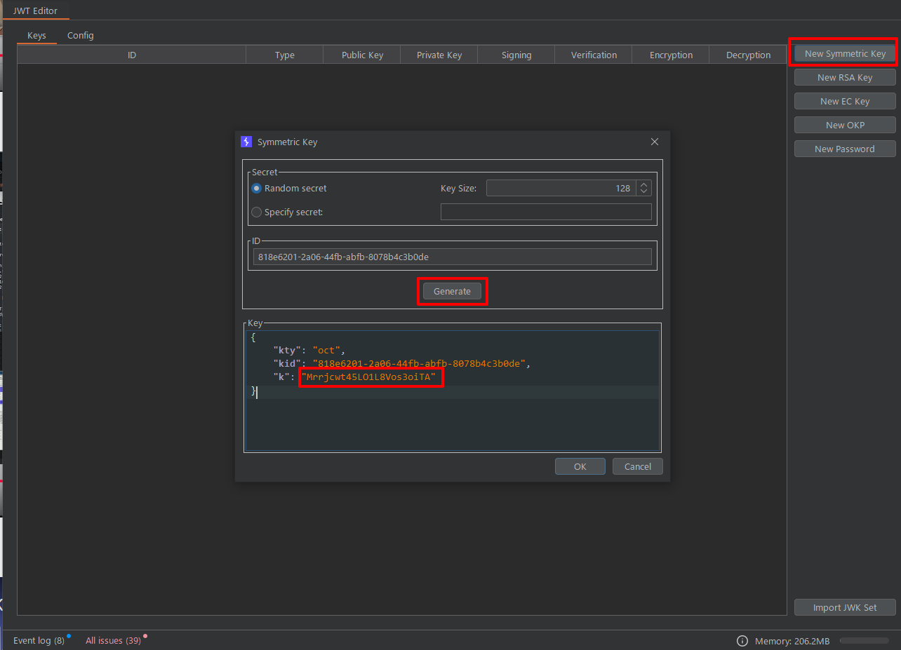Click the info icon beside Memory usage
This screenshot has height=650, width=901.
pos(742,641)
